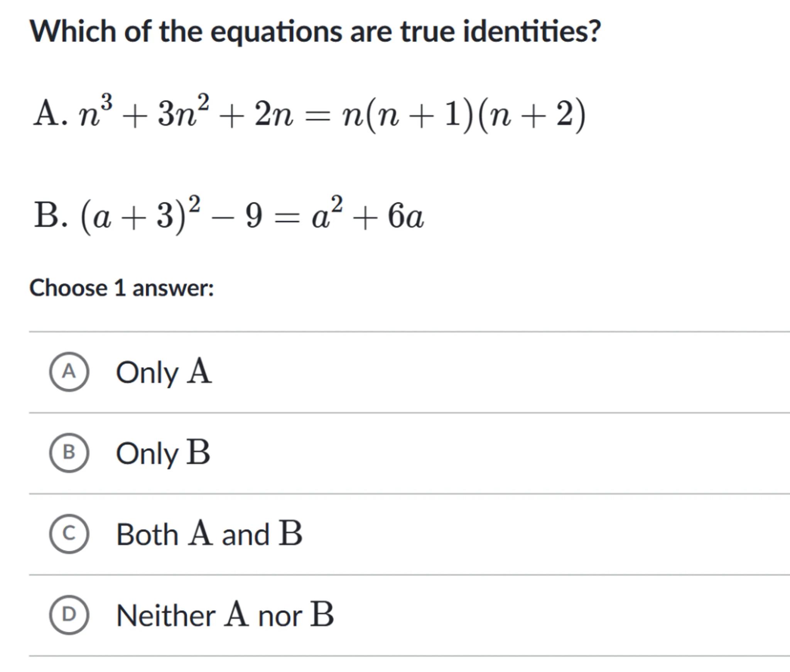
Task: Select the circled B radio button
Action: 69,453
